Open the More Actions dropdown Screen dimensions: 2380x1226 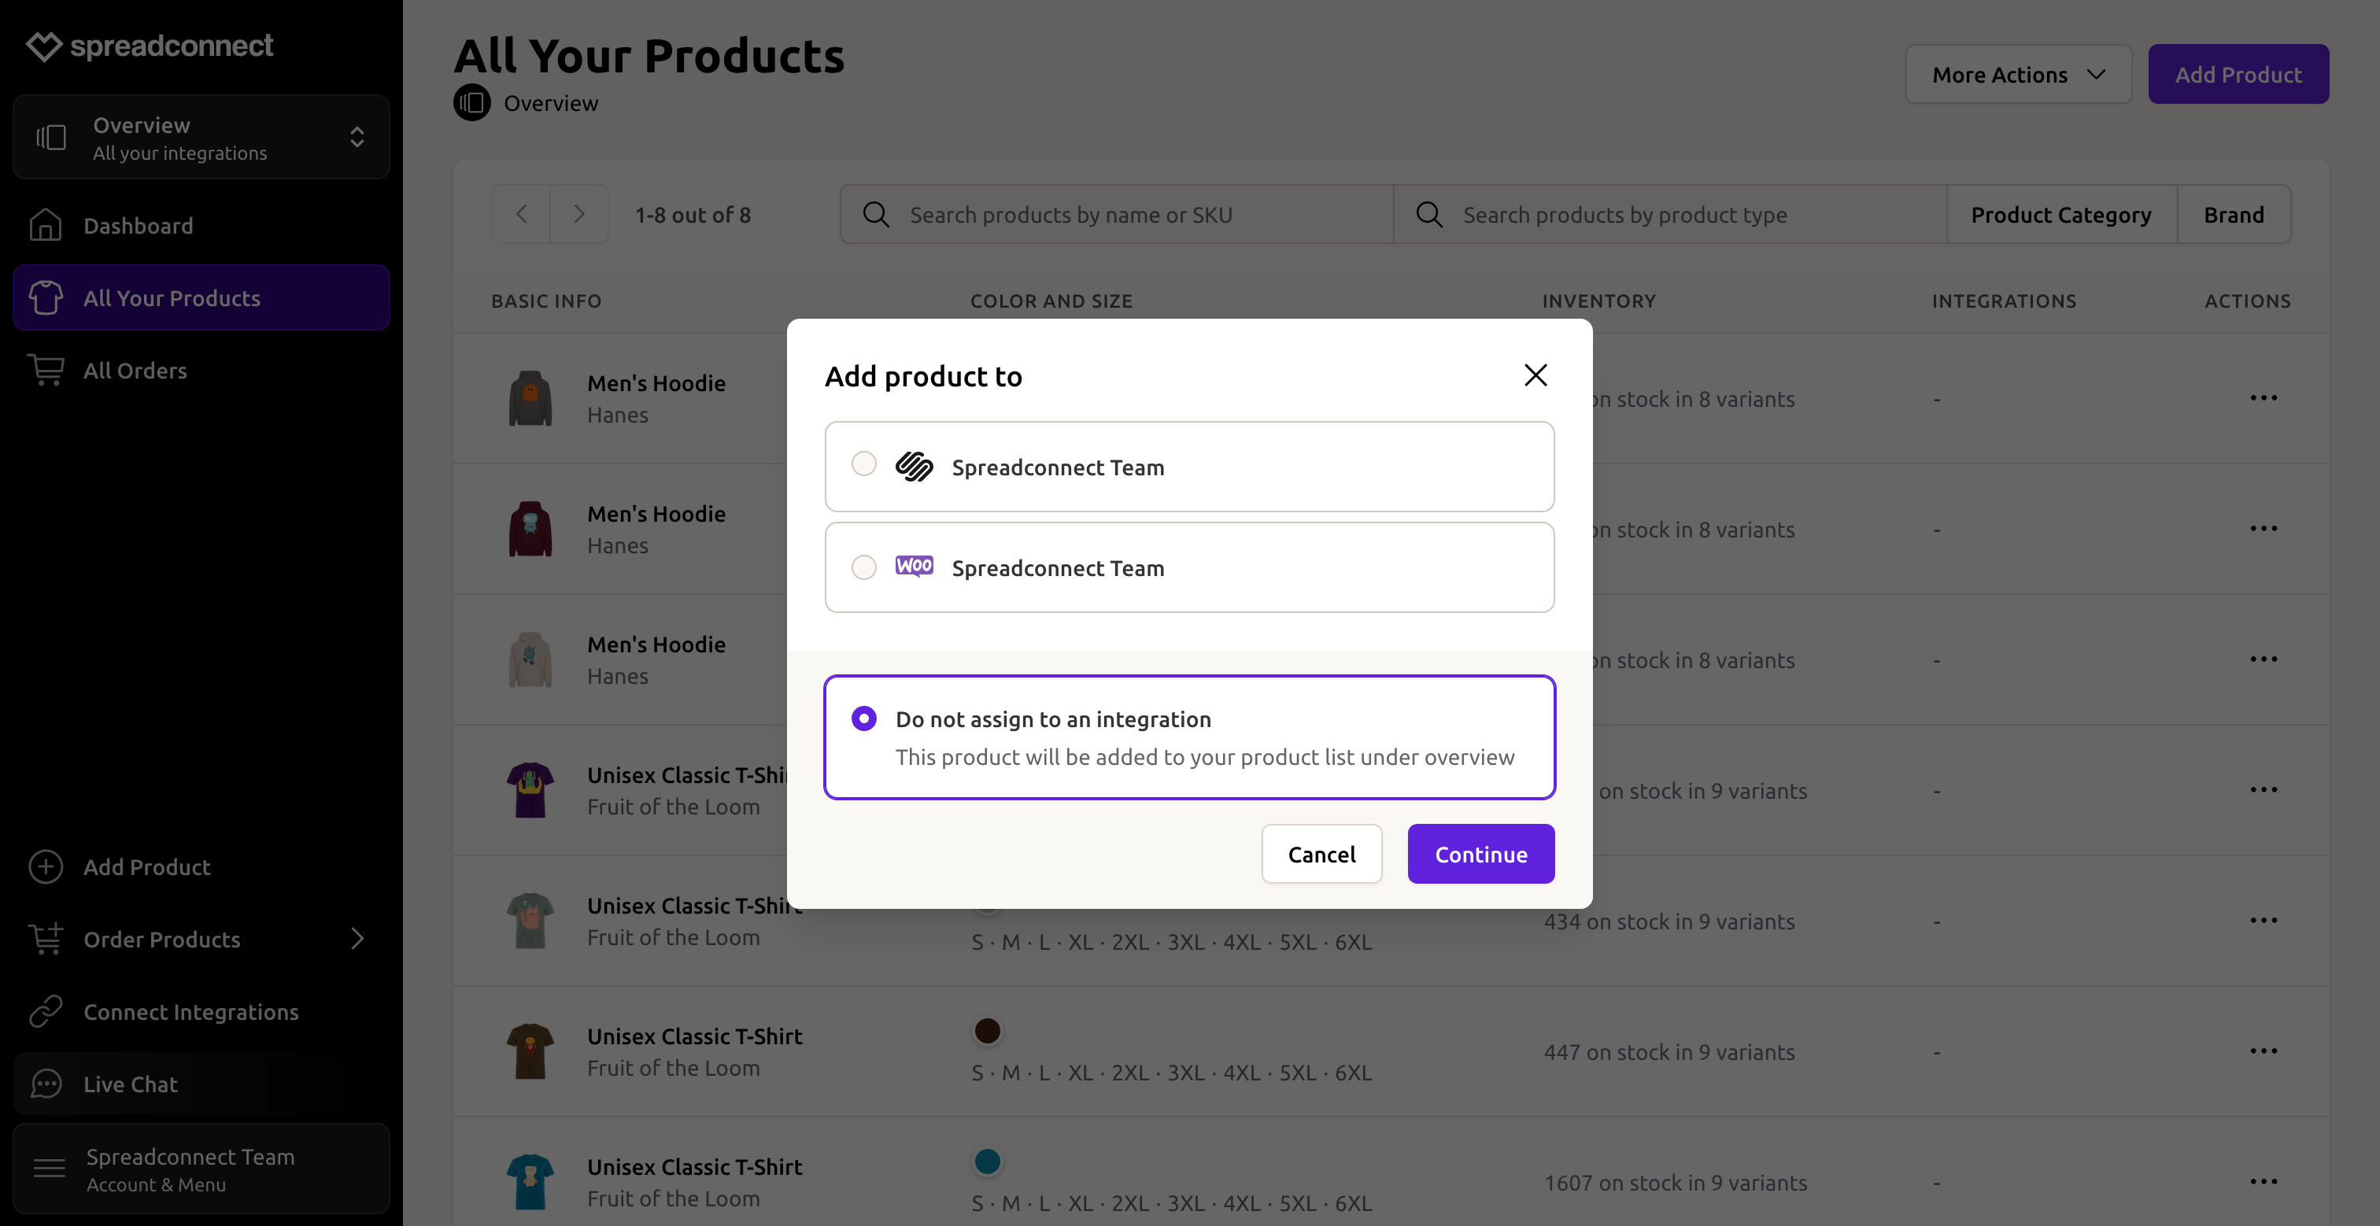[x=2018, y=74]
